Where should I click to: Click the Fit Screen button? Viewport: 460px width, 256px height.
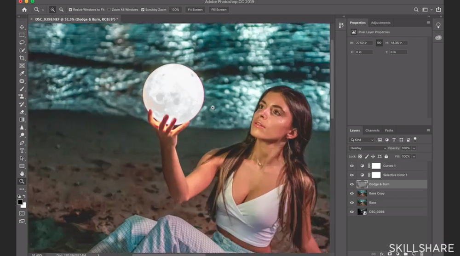195,10
